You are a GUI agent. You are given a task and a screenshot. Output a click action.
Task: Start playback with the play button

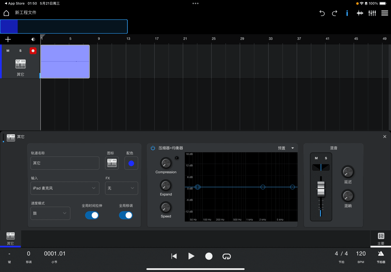pyautogui.click(x=191, y=256)
